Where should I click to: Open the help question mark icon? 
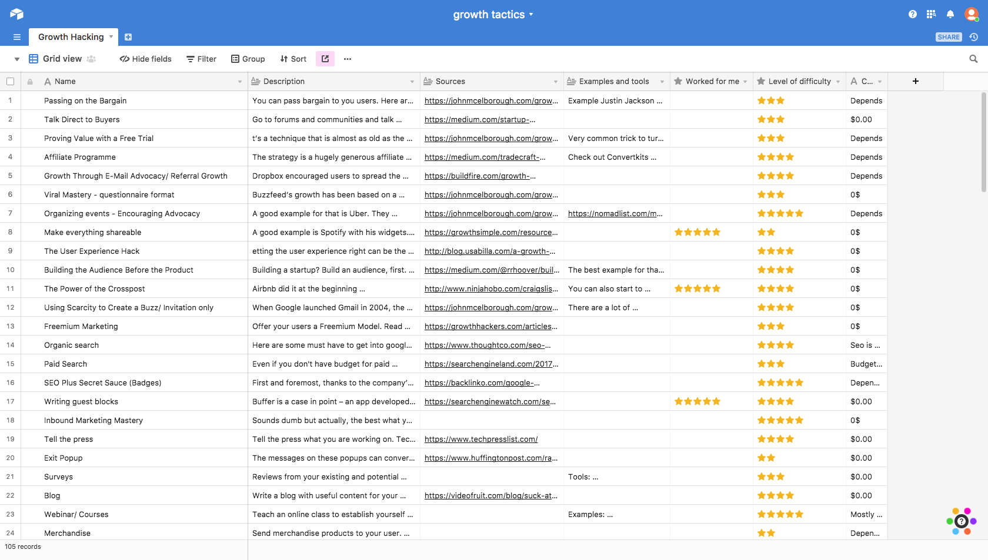[912, 14]
